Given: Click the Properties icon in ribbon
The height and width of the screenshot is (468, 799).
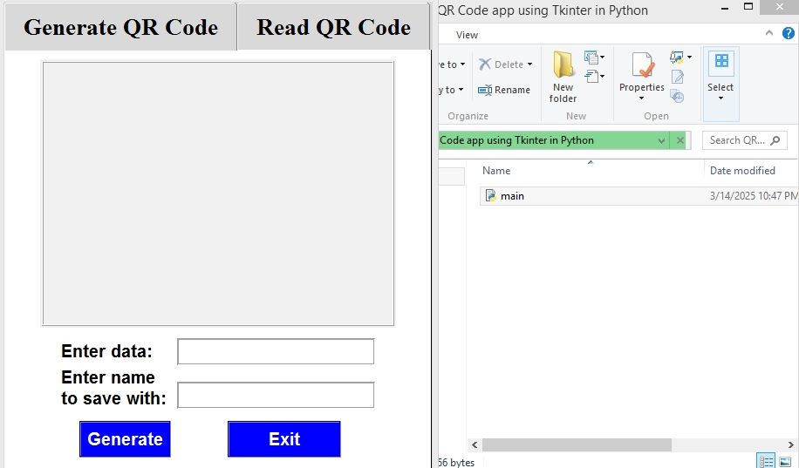Looking at the screenshot, I should [641, 65].
